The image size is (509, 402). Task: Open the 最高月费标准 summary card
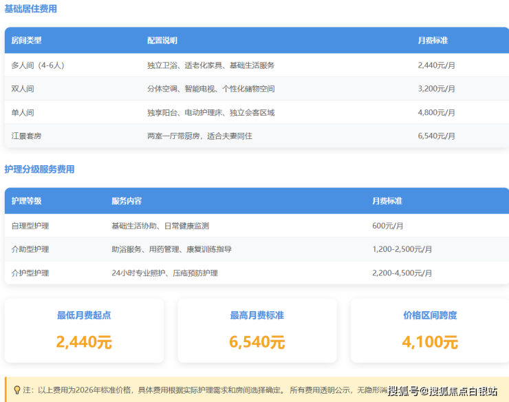pyautogui.click(x=257, y=330)
